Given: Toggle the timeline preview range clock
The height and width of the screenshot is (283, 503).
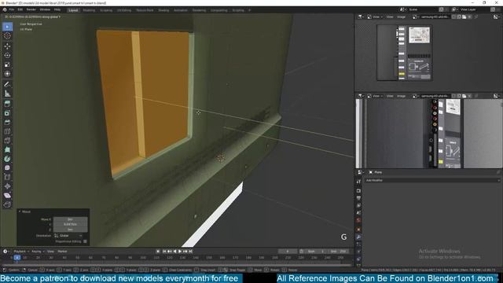Looking at the screenshot, I should pyautogui.click(x=302, y=252).
